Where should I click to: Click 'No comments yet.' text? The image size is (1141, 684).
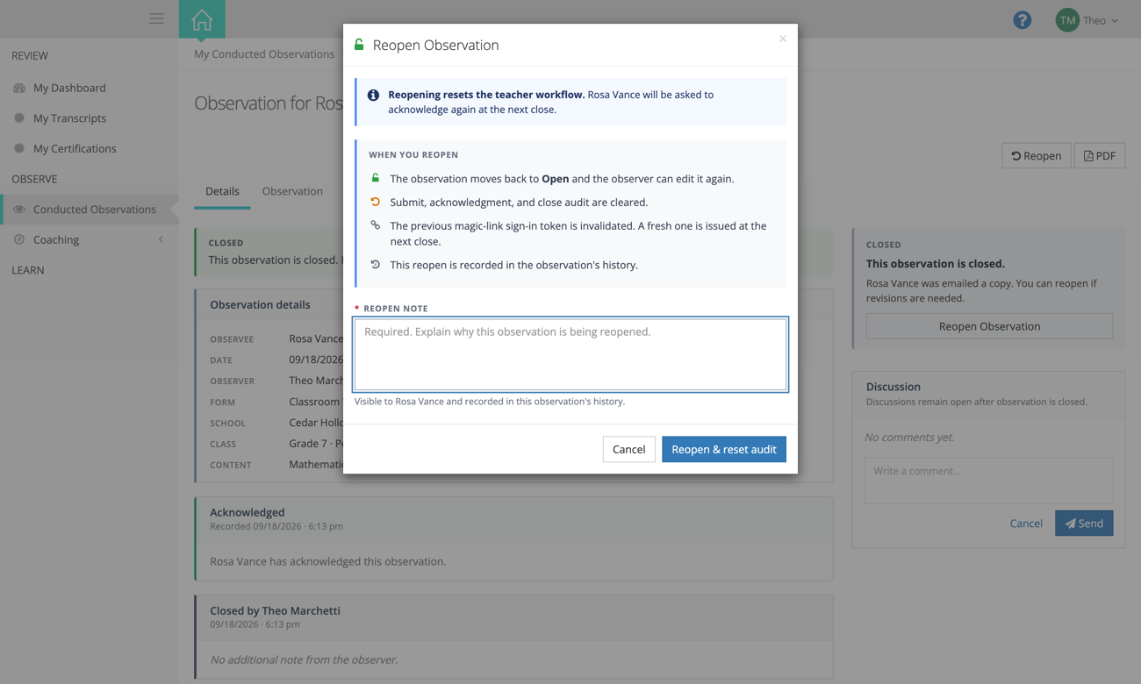tap(909, 437)
